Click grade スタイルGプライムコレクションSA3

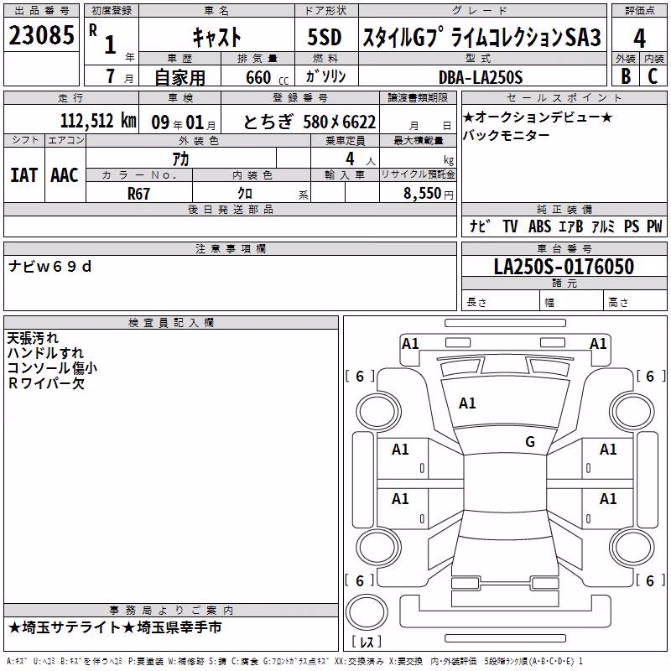pyautogui.click(x=481, y=37)
